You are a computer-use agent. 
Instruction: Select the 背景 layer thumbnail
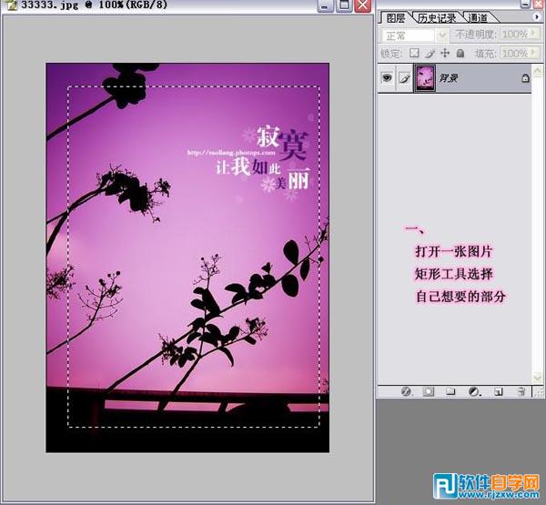point(424,78)
